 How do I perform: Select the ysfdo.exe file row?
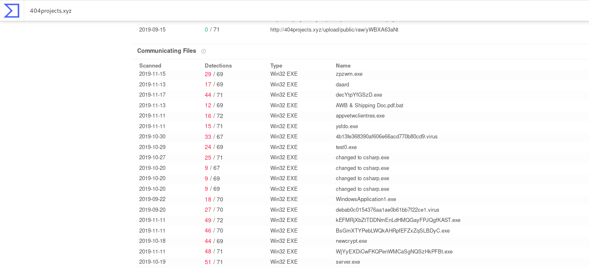(x=347, y=127)
